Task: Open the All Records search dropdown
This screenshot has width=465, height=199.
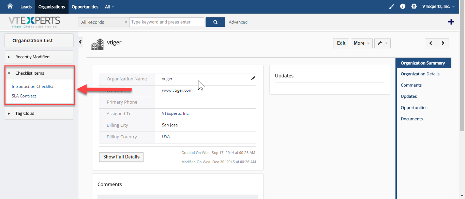Action: point(104,22)
